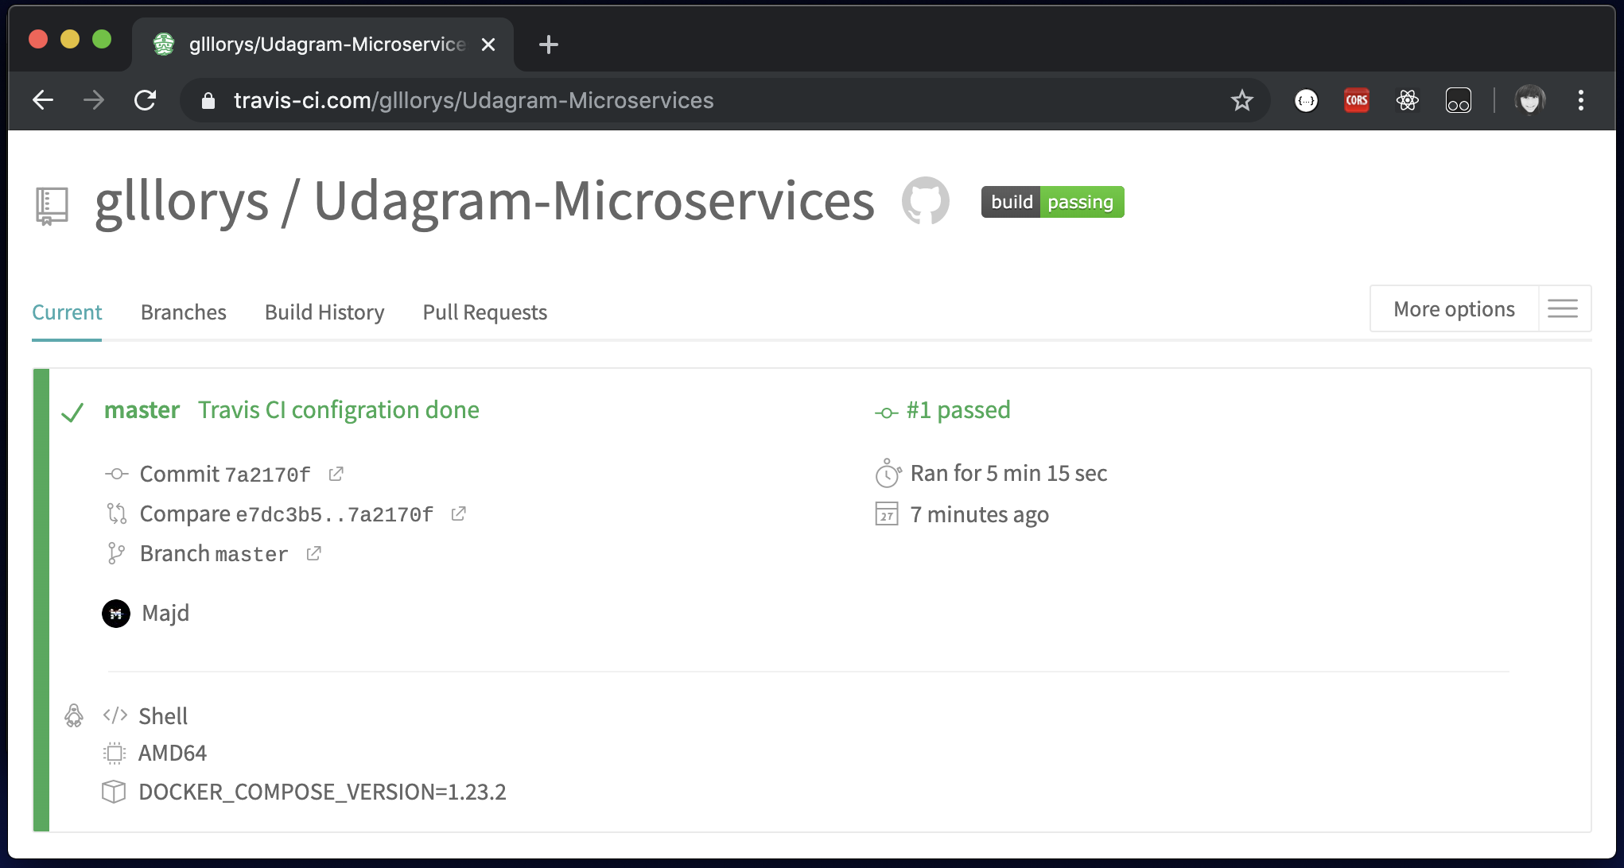Open a new browser tab with plus button
1624x868 pixels.
pos(548,45)
